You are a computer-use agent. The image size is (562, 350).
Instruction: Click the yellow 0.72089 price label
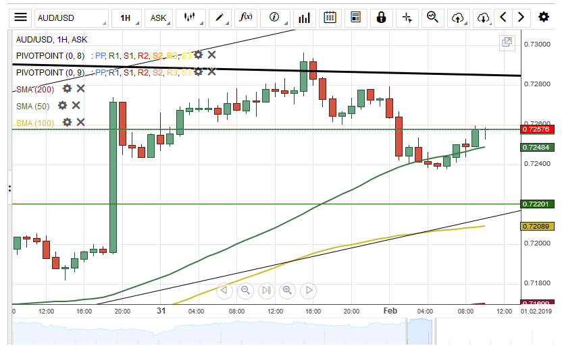(537, 226)
